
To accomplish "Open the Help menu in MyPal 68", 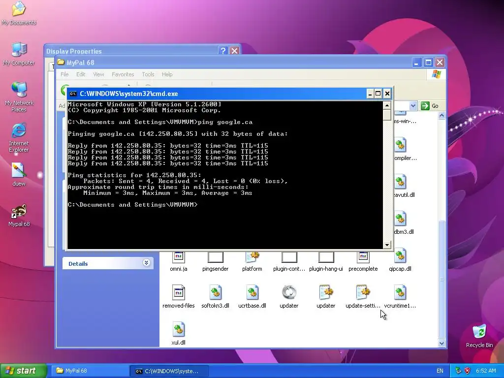I will click(167, 74).
